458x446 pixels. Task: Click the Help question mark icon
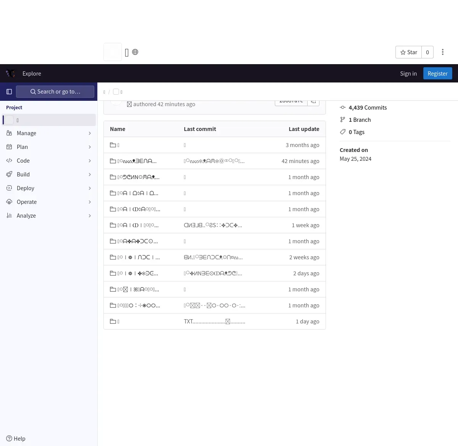coord(9,438)
